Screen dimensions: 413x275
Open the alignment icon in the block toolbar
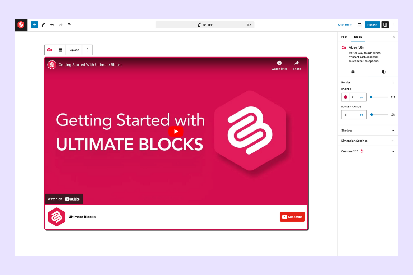tap(60, 50)
